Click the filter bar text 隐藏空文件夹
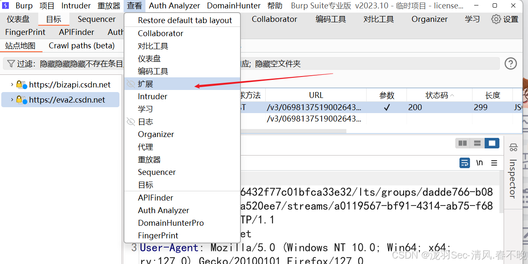528x264 pixels. click(278, 64)
